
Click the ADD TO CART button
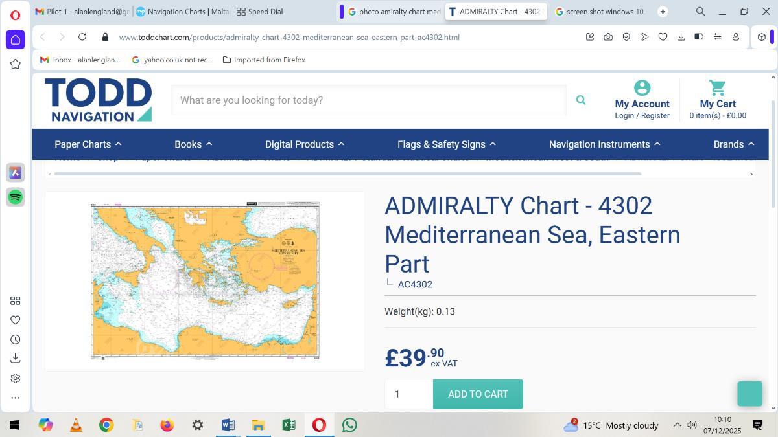pyautogui.click(x=478, y=394)
